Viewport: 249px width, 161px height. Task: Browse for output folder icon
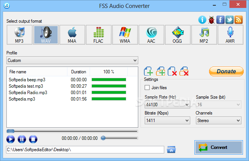[x=171, y=150]
